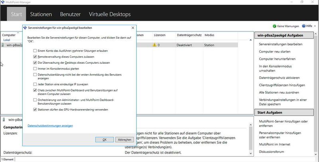Open the Diskussionsforum link
The height and width of the screenshot is (162, 319).
click(x=272, y=152)
